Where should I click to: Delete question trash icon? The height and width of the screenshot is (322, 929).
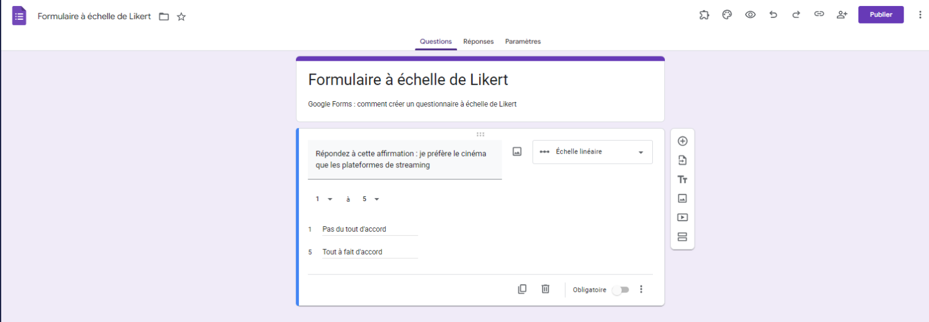pos(545,289)
